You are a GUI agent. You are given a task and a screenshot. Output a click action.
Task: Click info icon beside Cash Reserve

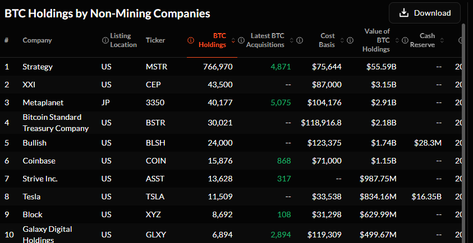(x=404, y=40)
